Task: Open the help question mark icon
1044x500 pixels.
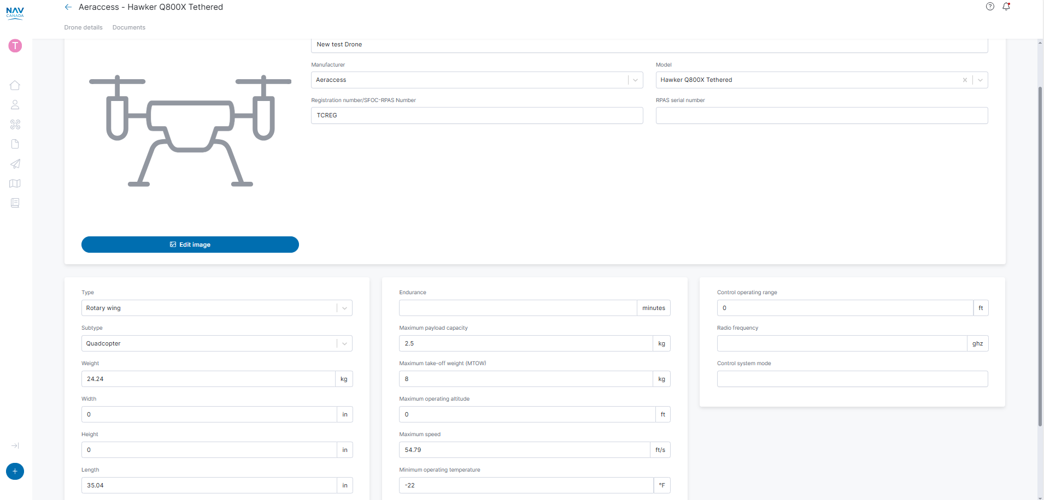Action: [990, 7]
